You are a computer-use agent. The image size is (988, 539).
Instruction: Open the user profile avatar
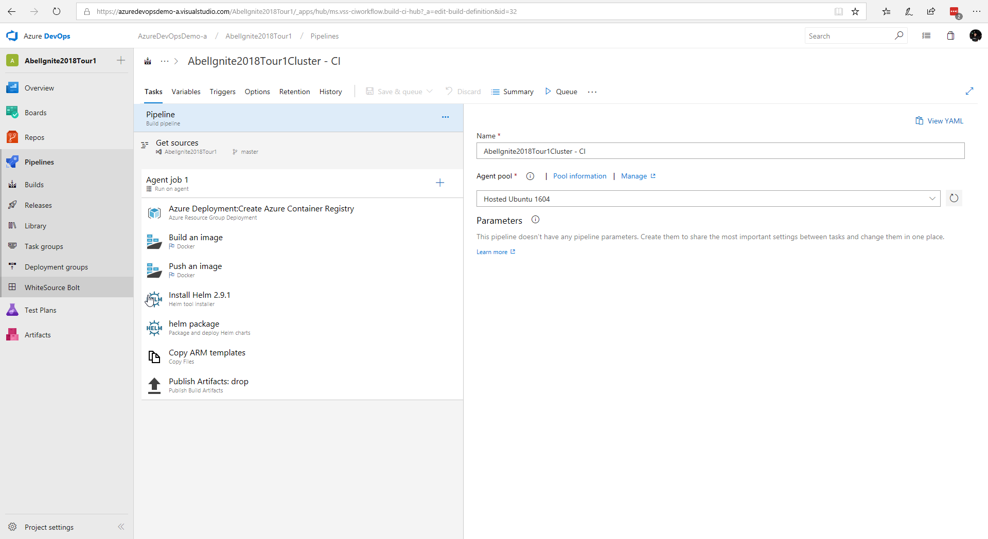pos(975,35)
